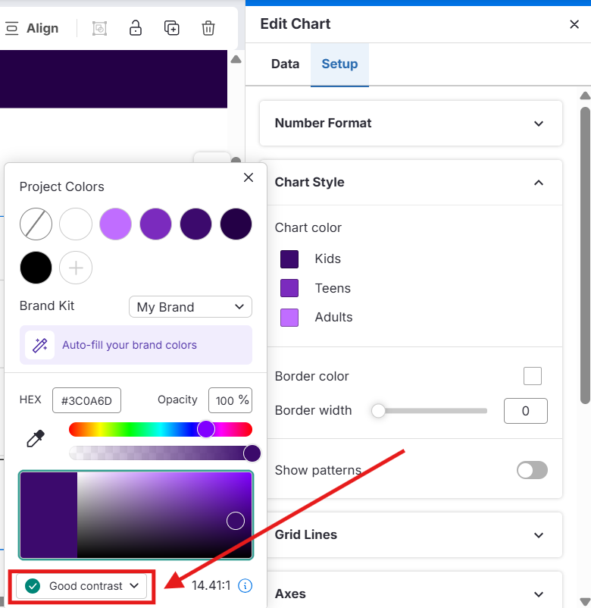Click the group elements icon
This screenshot has height=608, width=591.
pos(99,28)
